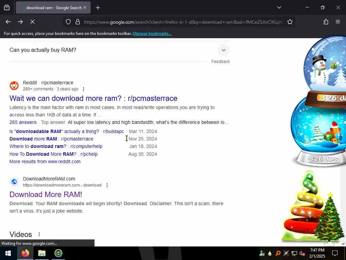This screenshot has height=260, width=346.
Task: Close the 'download ram - Google Search' tab
Action: click(x=85, y=7)
